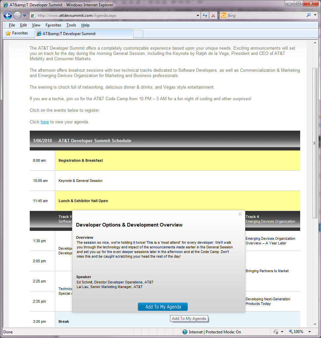Open the Tools menu

[x=71, y=25]
